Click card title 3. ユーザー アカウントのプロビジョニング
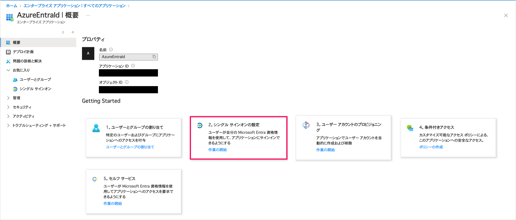The width and height of the screenshot is (516, 220). [349, 127]
